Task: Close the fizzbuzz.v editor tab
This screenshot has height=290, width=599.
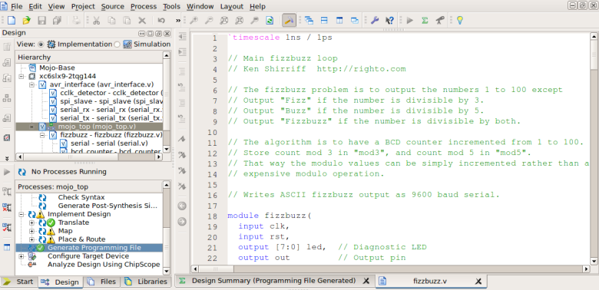Action: point(478,282)
